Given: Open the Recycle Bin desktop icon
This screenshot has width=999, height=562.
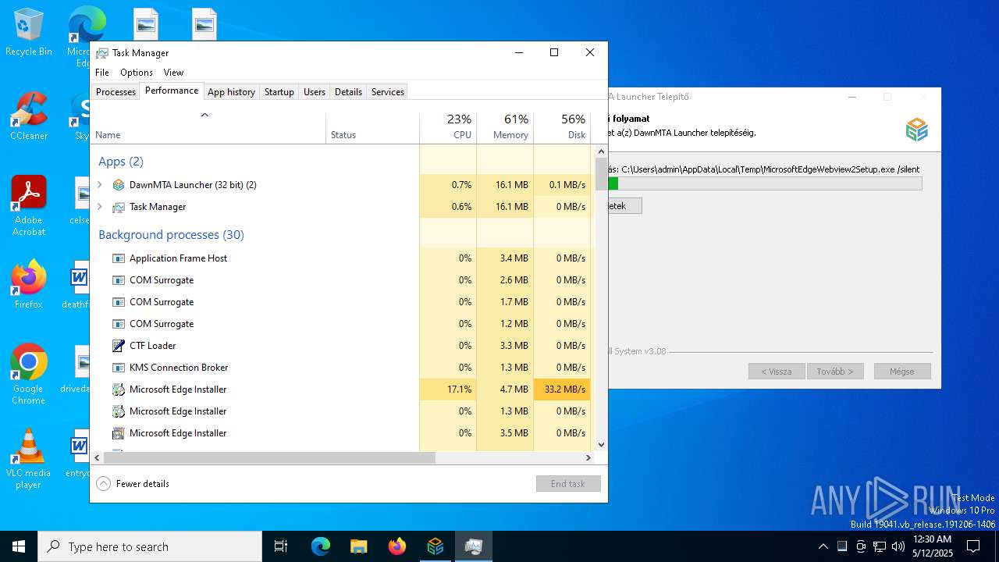Looking at the screenshot, I should [29, 33].
